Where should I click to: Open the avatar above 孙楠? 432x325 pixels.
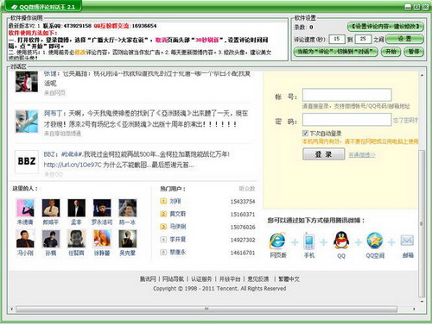[x=51, y=239]
